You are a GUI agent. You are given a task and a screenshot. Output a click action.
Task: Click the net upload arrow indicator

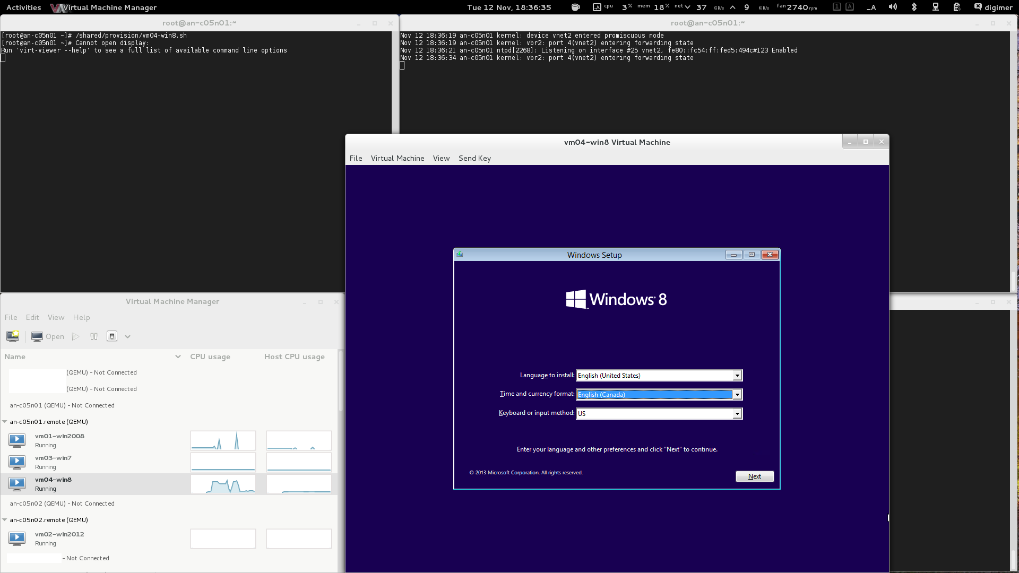coord(732,7)
